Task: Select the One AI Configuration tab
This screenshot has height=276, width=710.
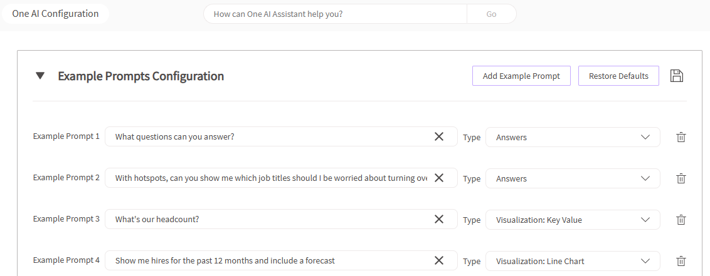Action: pyautogui.click(x=55, y=14)
